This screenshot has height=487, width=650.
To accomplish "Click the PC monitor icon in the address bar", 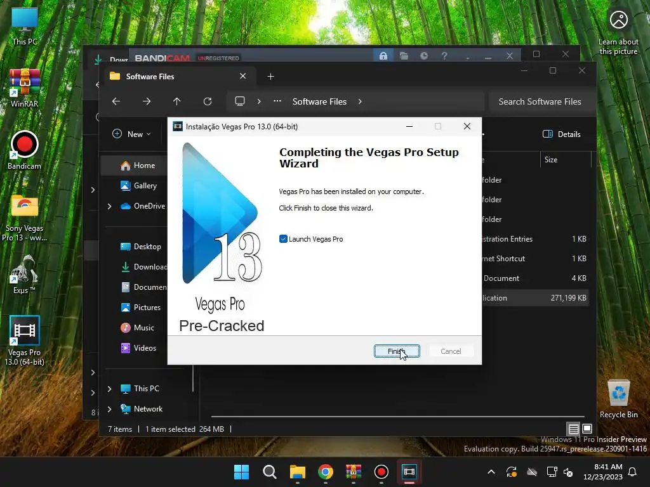I will click(x=239, y=101).
